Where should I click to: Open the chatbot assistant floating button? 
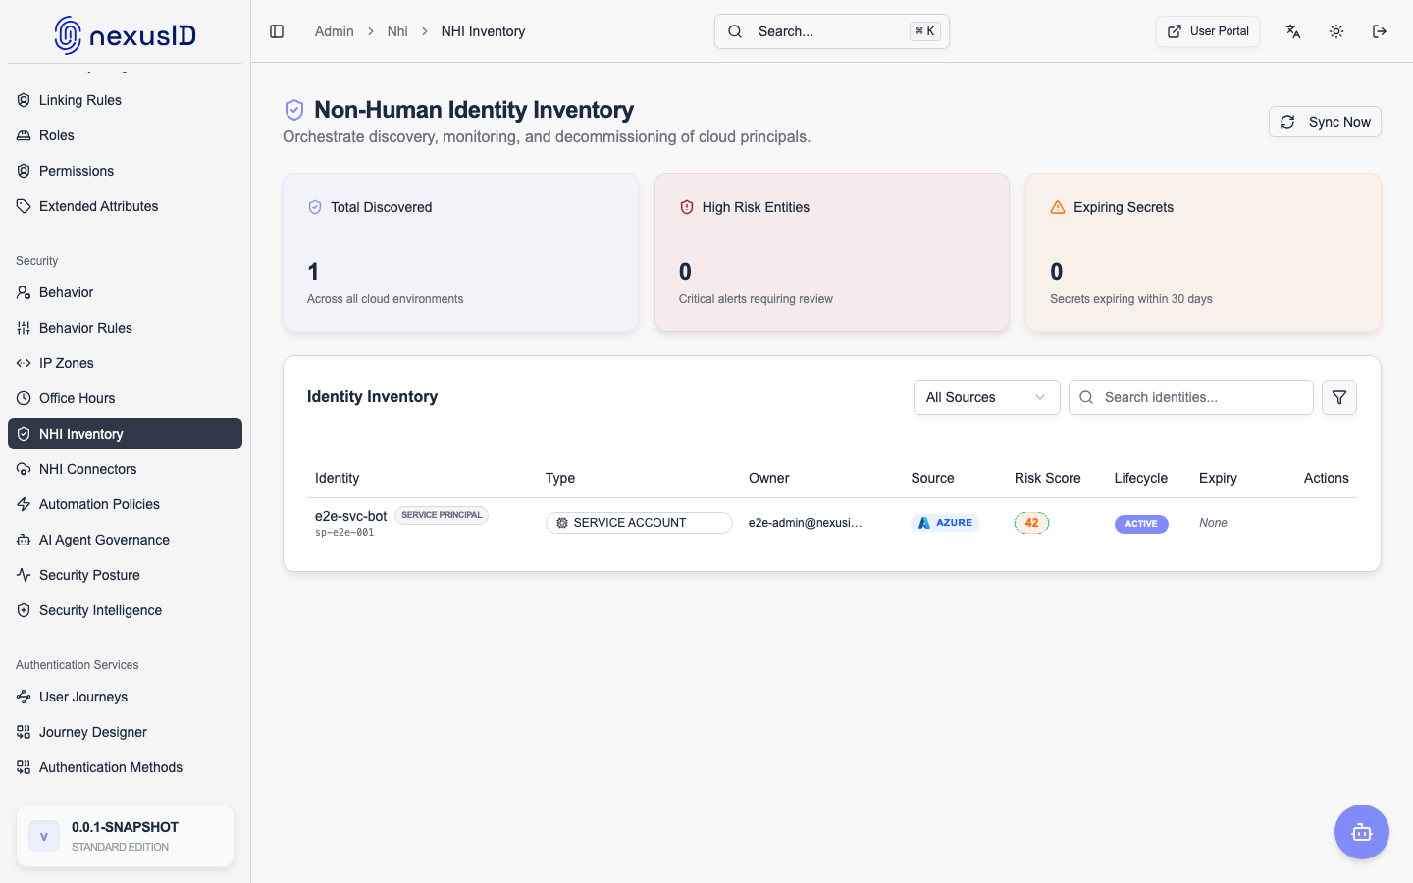coord(1362,832)
